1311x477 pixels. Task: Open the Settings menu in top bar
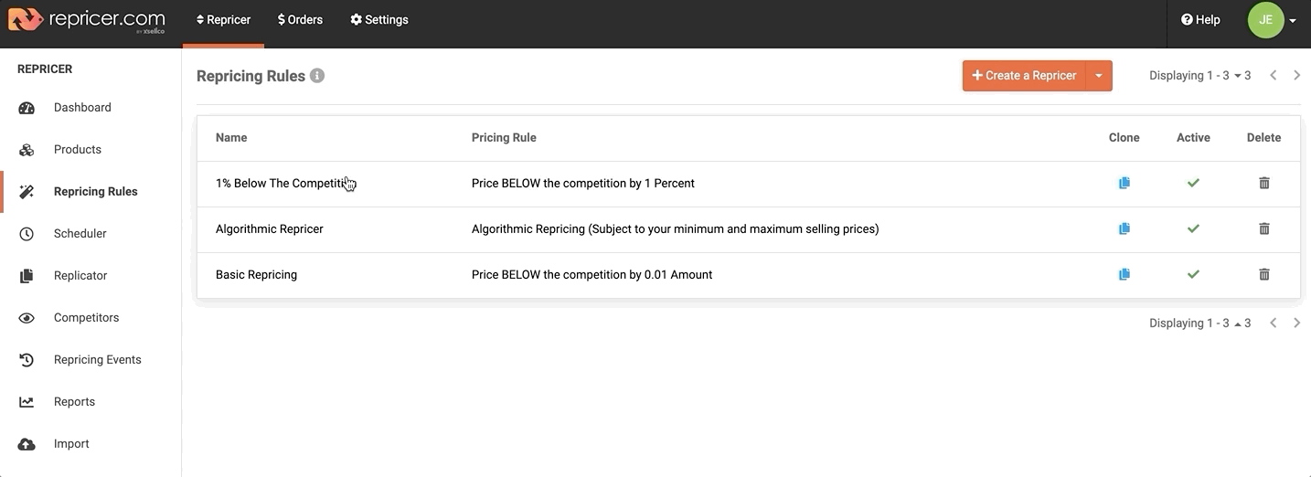pyautogui.click(x=379, y=20)
